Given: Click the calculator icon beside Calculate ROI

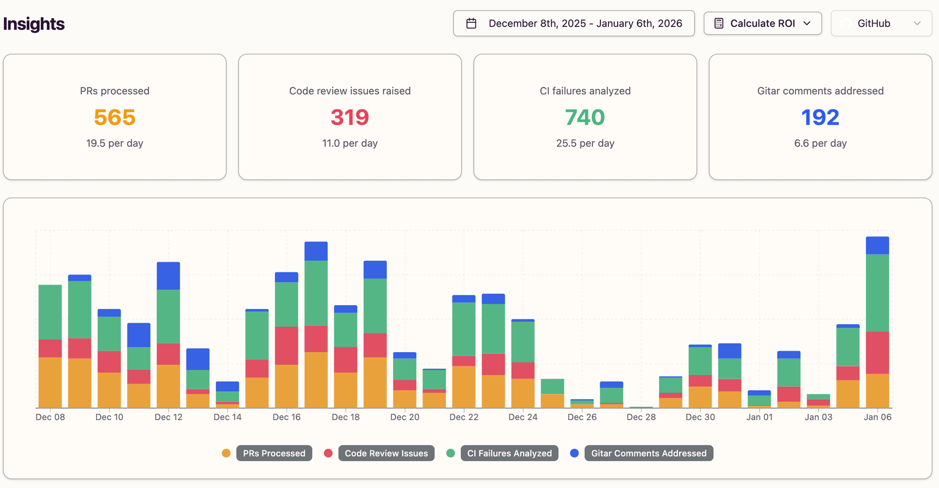Looking at the screenshot, I should click(x=719, y=23).
